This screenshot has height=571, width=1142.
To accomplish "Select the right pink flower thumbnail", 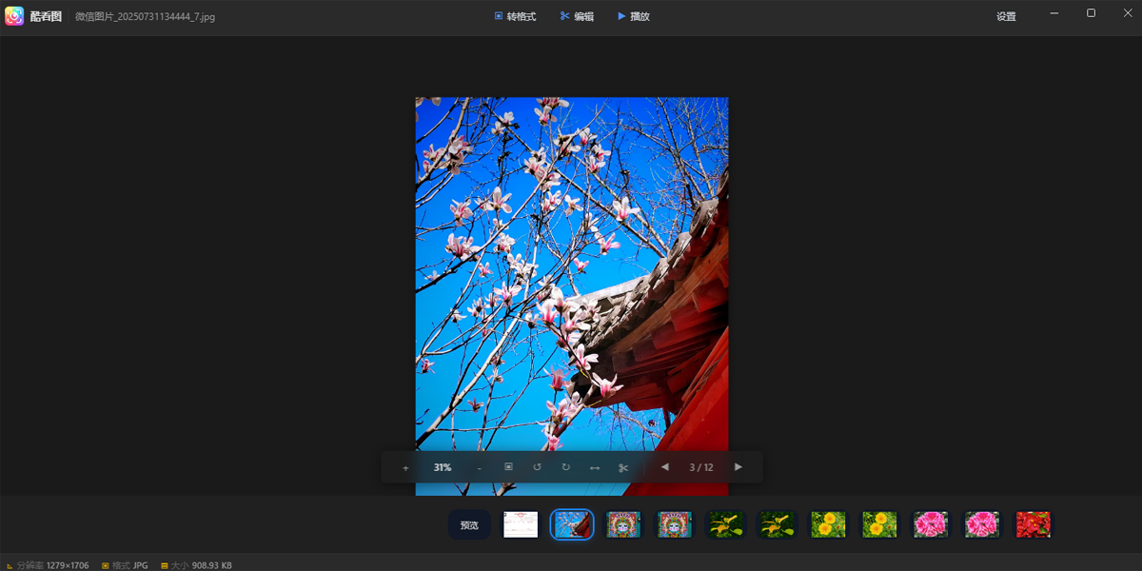I will (981, 524).
